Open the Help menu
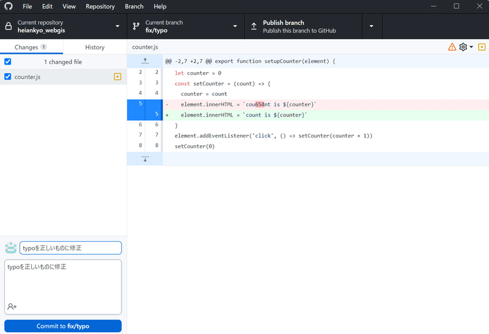This screenshot has width=489, height=334. [160, 7]
